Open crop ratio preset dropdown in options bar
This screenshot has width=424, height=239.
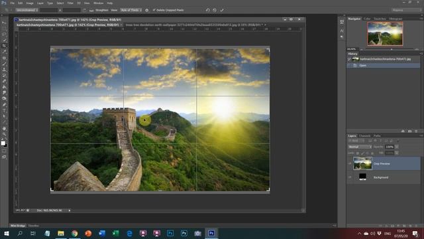click(x=26, y=10)
